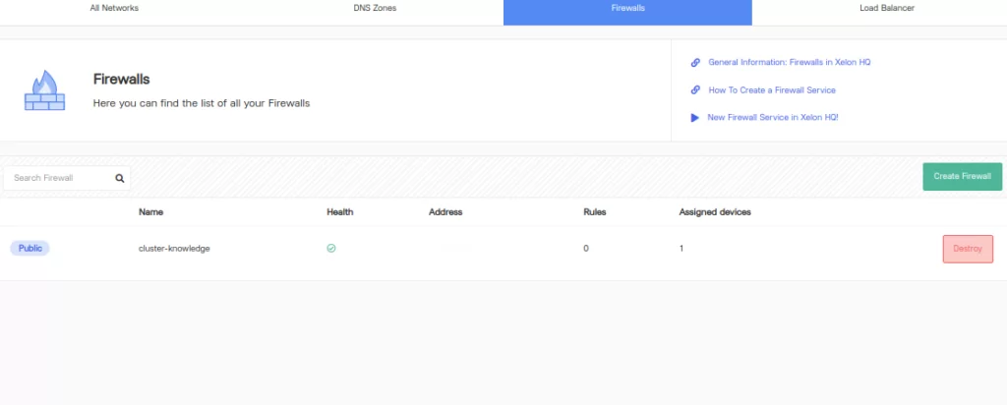Click the Name column header
Viewport: 1007px width, 405px height.
[x=150, y=211]
